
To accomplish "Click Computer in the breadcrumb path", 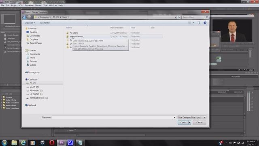I will (x=45, y=17).
